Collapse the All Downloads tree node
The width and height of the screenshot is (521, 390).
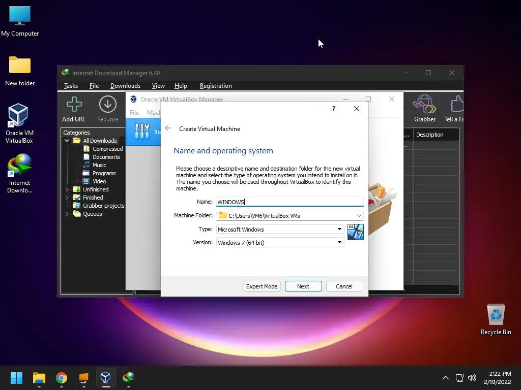click(x=67, y=141)
